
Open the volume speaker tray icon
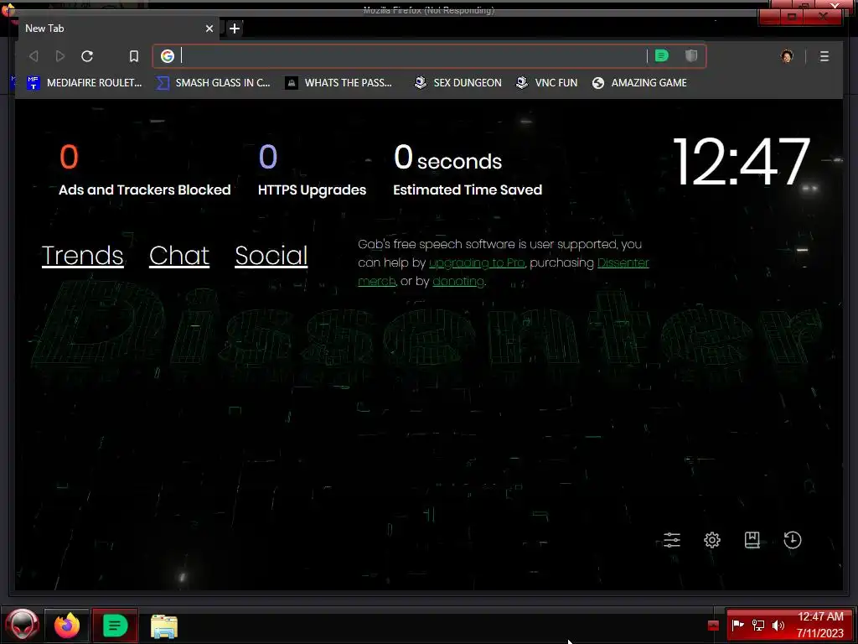(778, 625)
